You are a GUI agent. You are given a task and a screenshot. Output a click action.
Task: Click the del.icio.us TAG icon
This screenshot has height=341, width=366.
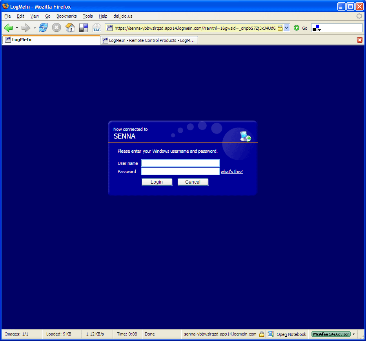pos(97,28)
